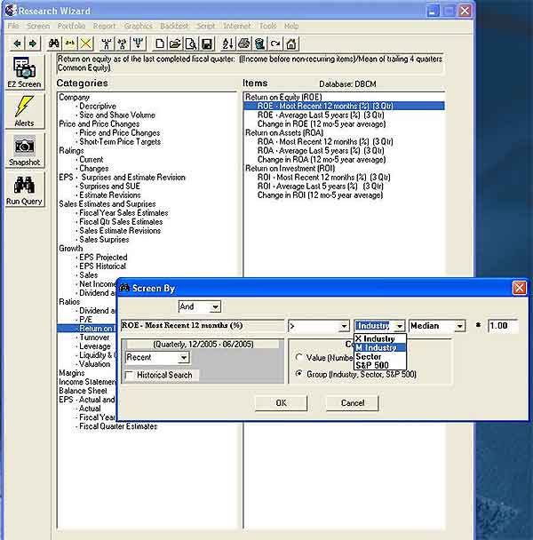
Task: Click the sort A-Z toolbar icon
Action: pyautogui.click(x=227, y=44)
